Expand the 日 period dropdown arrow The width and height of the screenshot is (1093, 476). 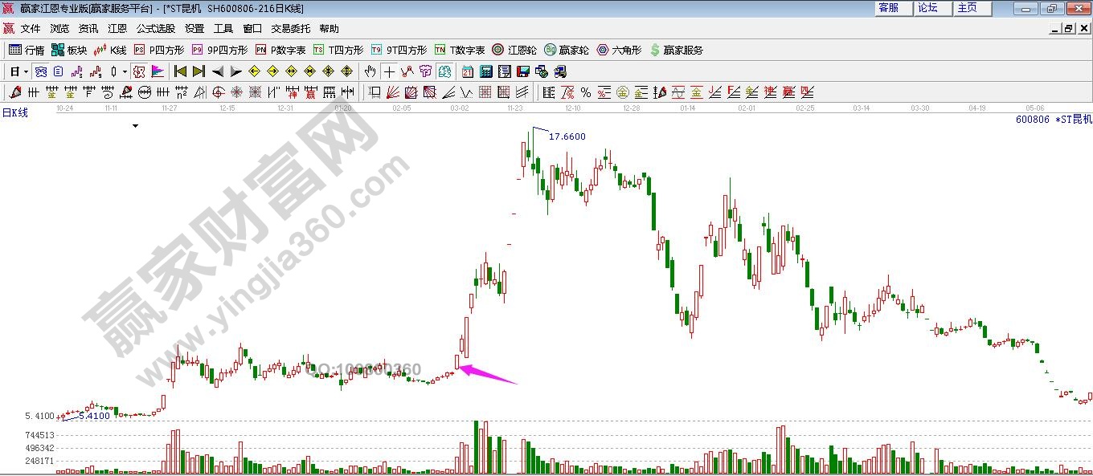[x=26, y=71]
